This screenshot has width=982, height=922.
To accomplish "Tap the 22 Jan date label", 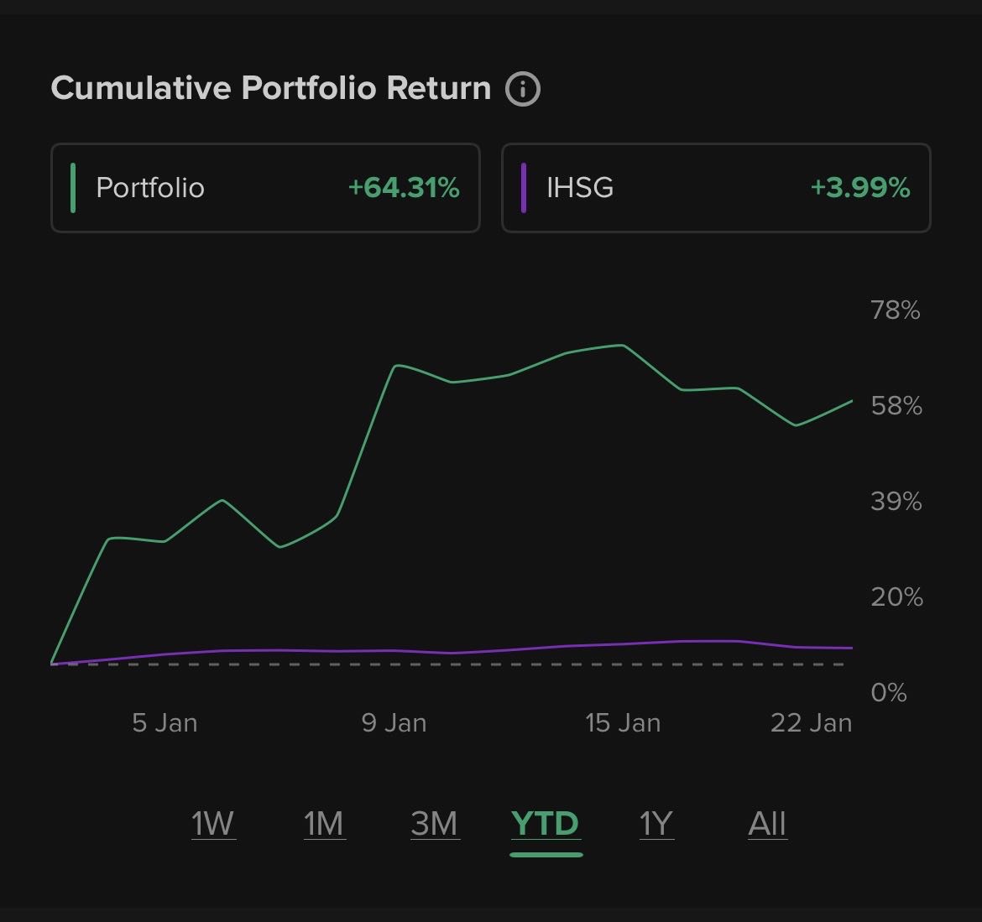I will click(x=811, y=722).
